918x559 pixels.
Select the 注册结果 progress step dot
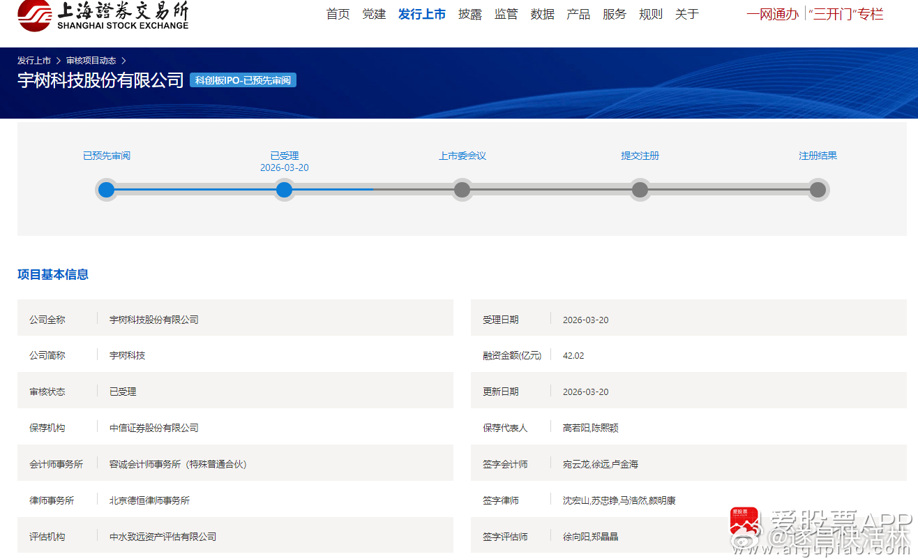(818, 189)
